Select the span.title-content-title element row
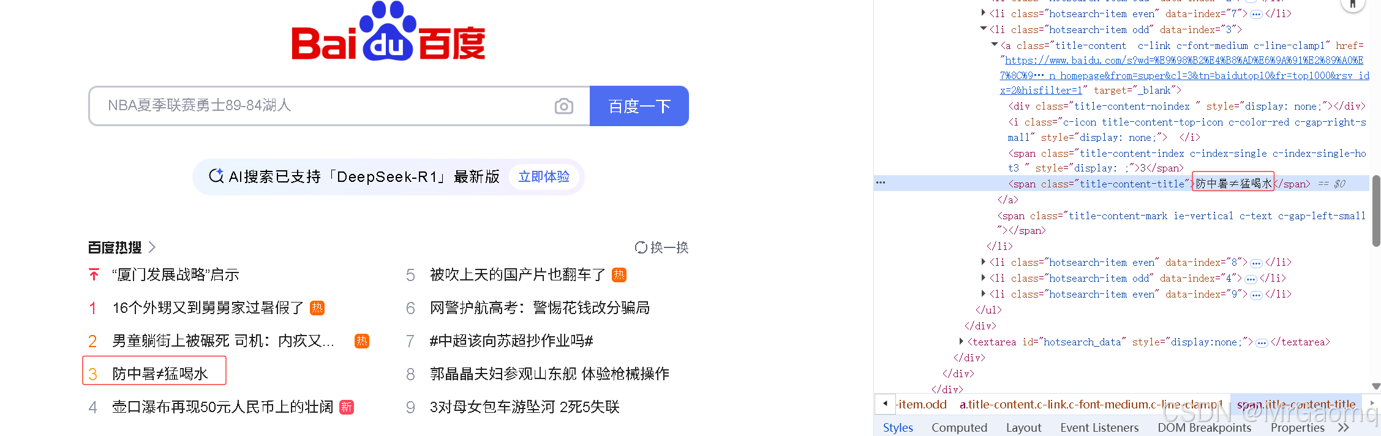Screen dimensions: 1381x436 click(1122, 183)
